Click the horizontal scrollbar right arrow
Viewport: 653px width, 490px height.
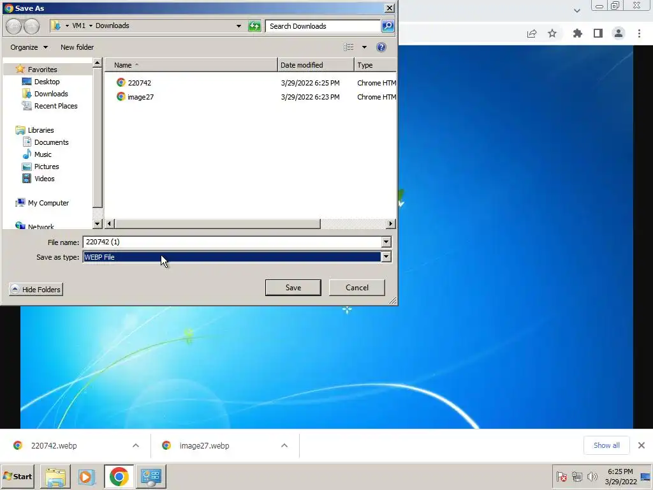tap(390, 224)
